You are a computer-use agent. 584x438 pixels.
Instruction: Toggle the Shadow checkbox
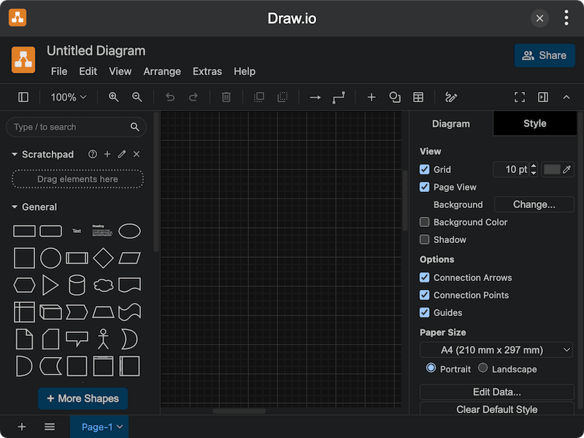(x=424, y=239)
